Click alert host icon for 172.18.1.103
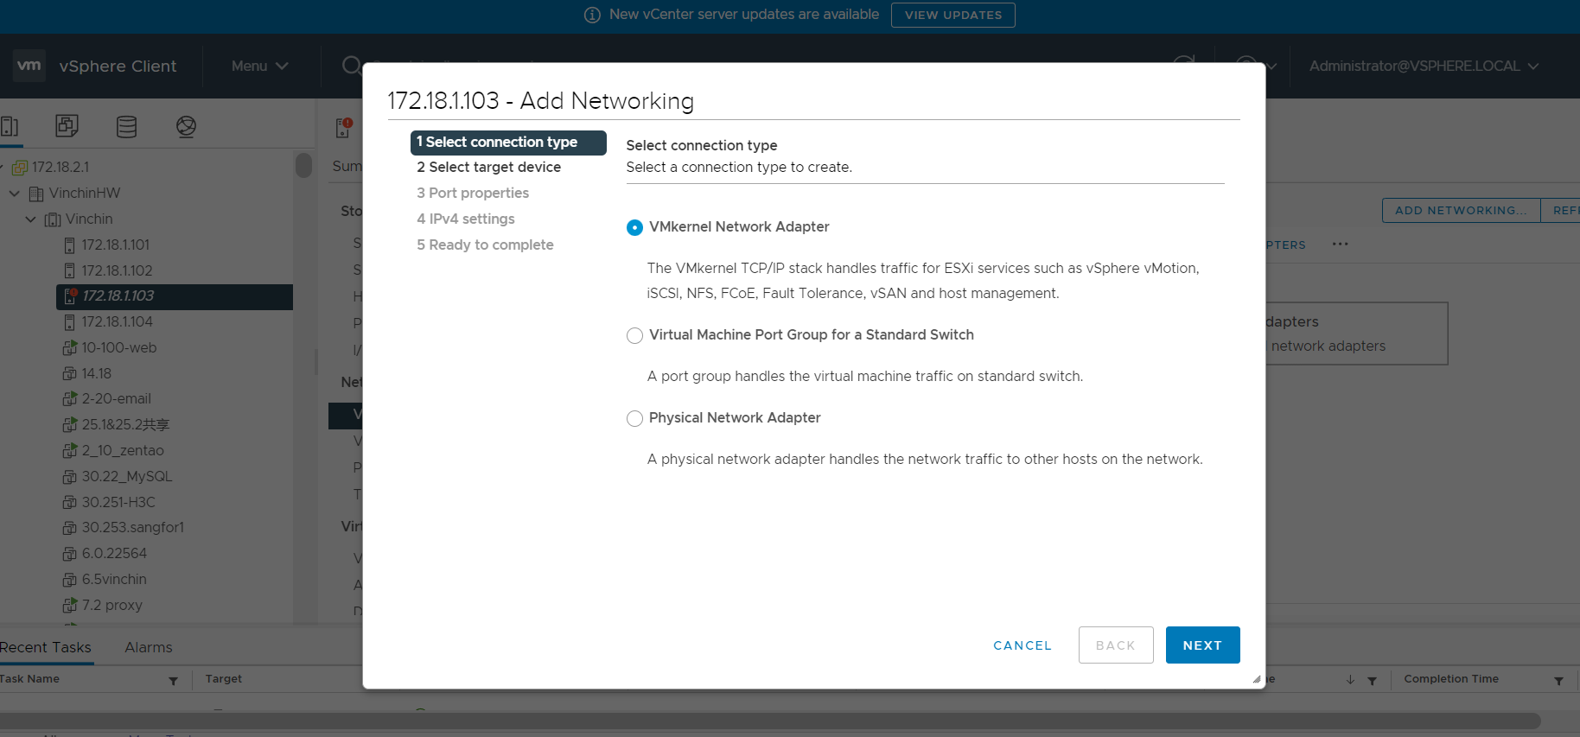Screen dimensions: 1580x737 click(70, 296)
